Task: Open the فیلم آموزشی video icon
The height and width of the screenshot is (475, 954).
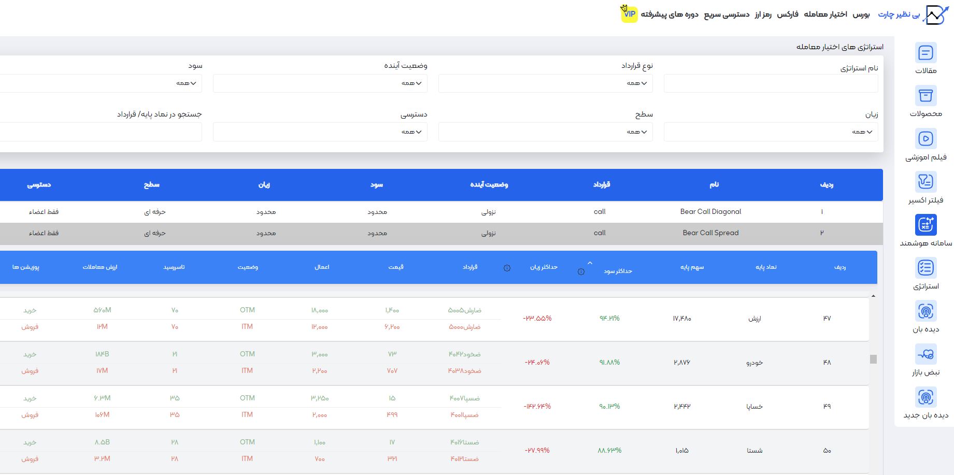Action: tap(925, 139)
